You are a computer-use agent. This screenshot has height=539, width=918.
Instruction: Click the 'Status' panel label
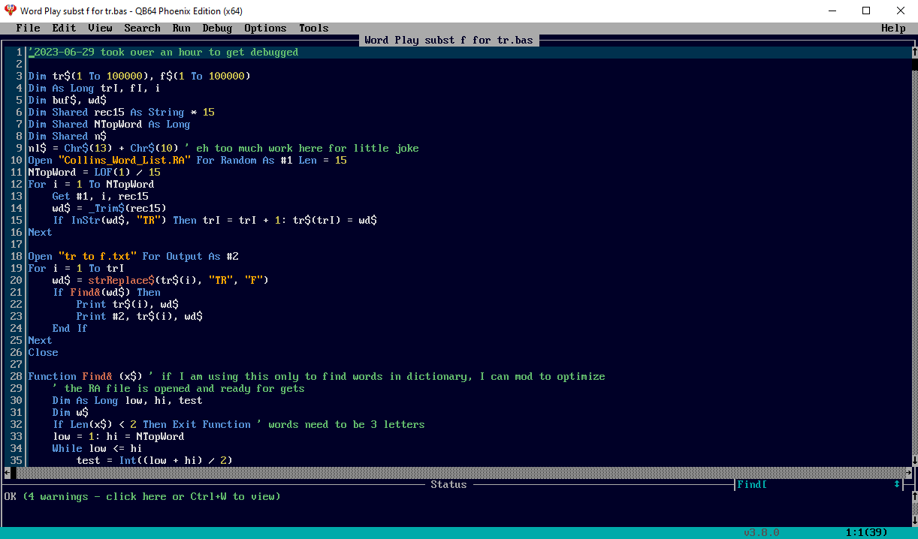point(448,485)
